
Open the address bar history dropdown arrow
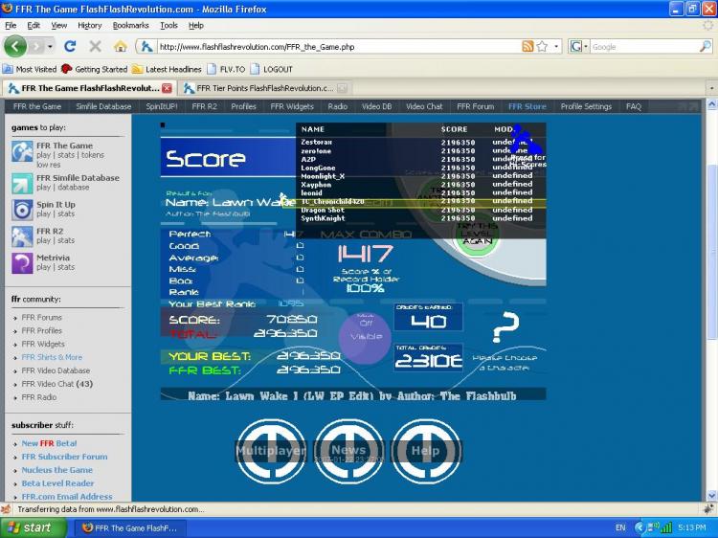(556, 46)
